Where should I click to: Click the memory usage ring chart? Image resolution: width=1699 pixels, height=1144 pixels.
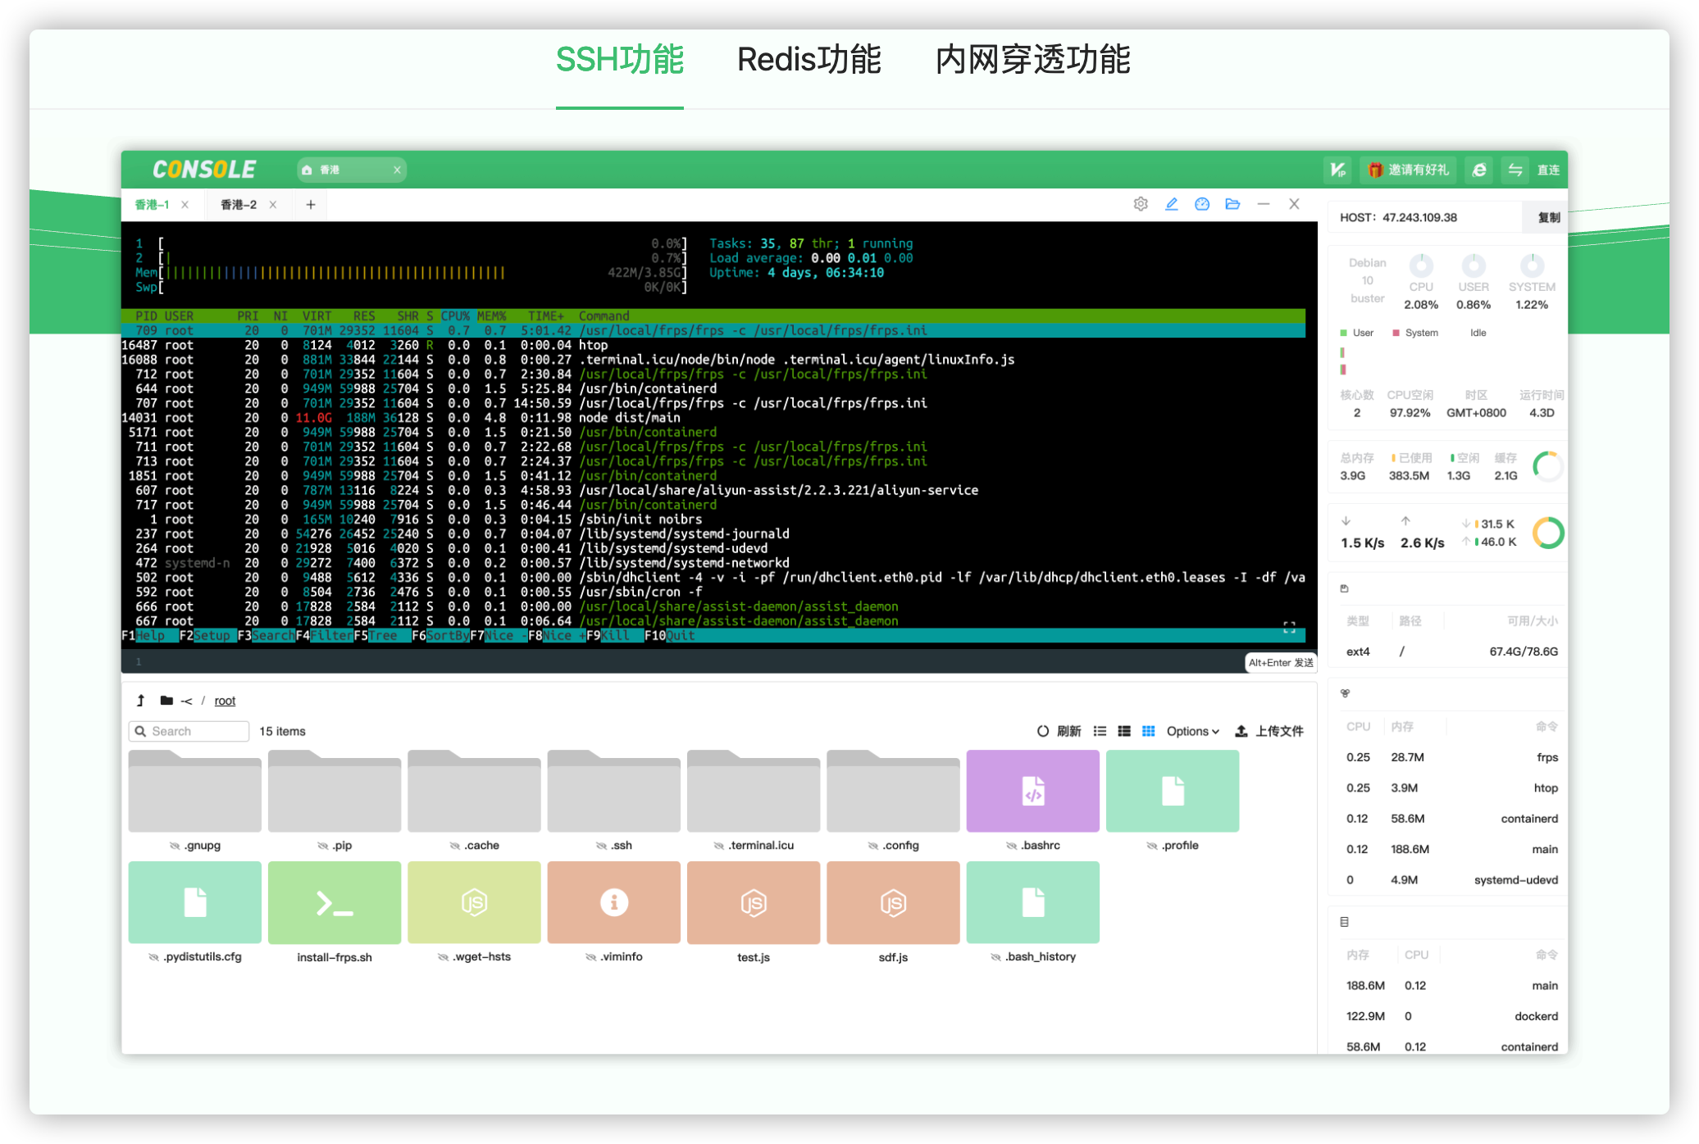pos(1548,465)
